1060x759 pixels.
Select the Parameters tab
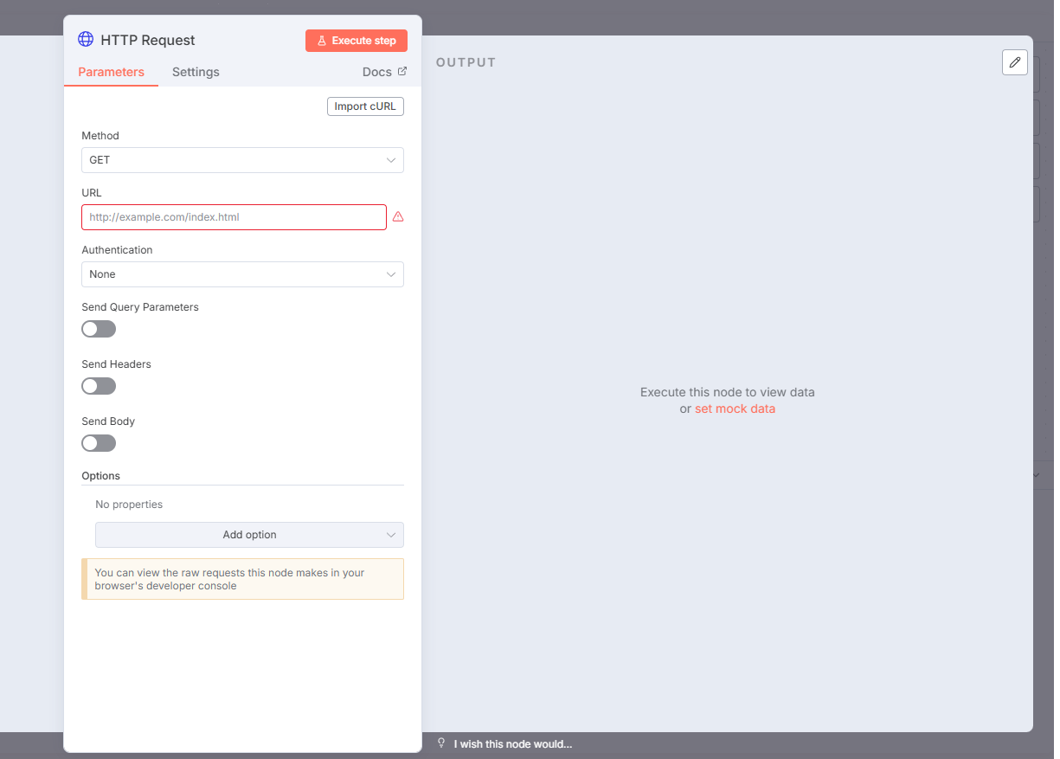point(111,72)
